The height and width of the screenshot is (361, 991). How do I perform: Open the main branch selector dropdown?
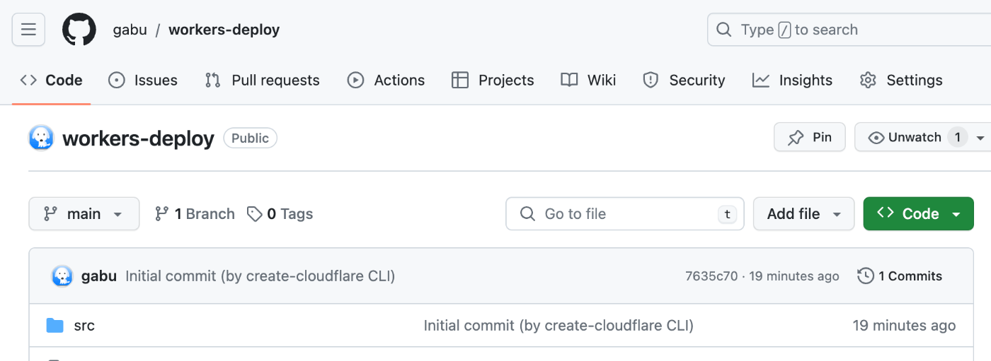click(x=84, y=214)
